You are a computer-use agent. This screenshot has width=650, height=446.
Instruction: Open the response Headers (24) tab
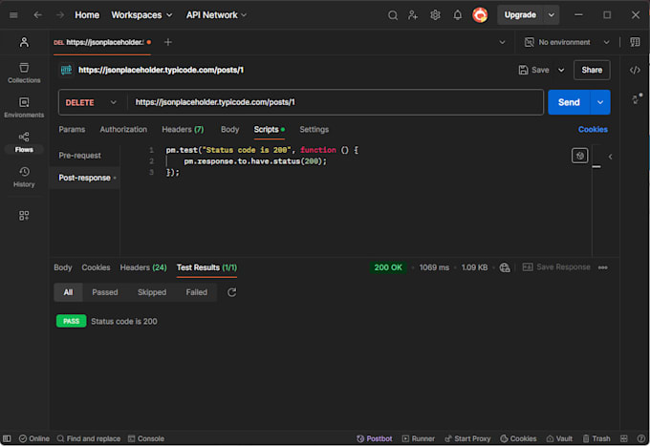tap(143, 267)
